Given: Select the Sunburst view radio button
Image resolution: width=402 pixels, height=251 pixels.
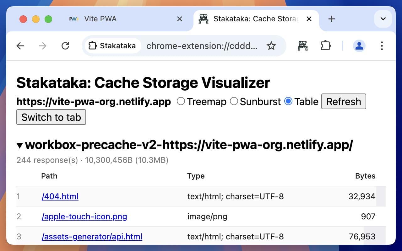Looking at the screenshot, I should pyautogui.click(x=234, y=101).
